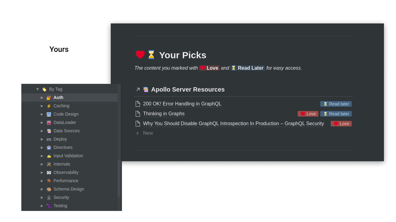
Task: Open the Apollo Server Resources linked database
Action: pos(188,90)
